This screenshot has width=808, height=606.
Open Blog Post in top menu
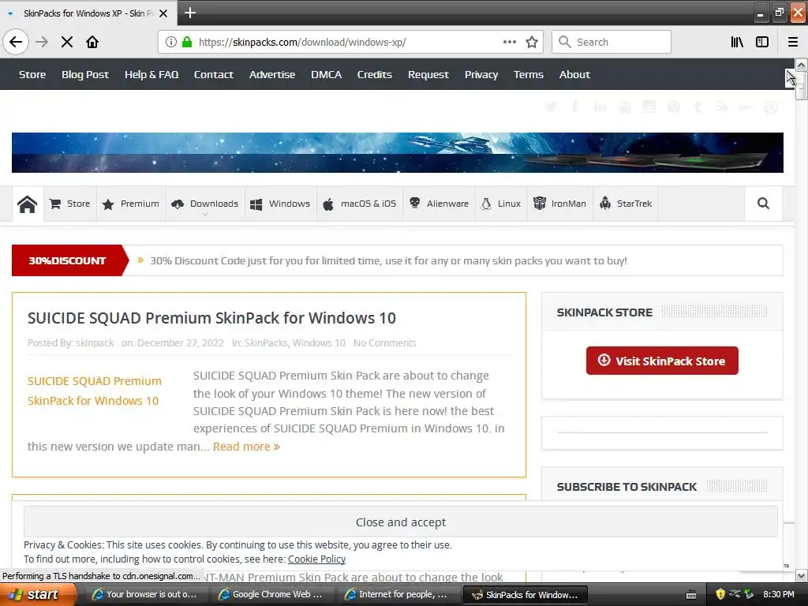[x=85, y=75]
